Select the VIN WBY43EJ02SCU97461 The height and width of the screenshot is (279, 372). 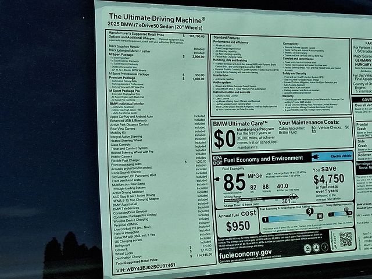point(146,268)
